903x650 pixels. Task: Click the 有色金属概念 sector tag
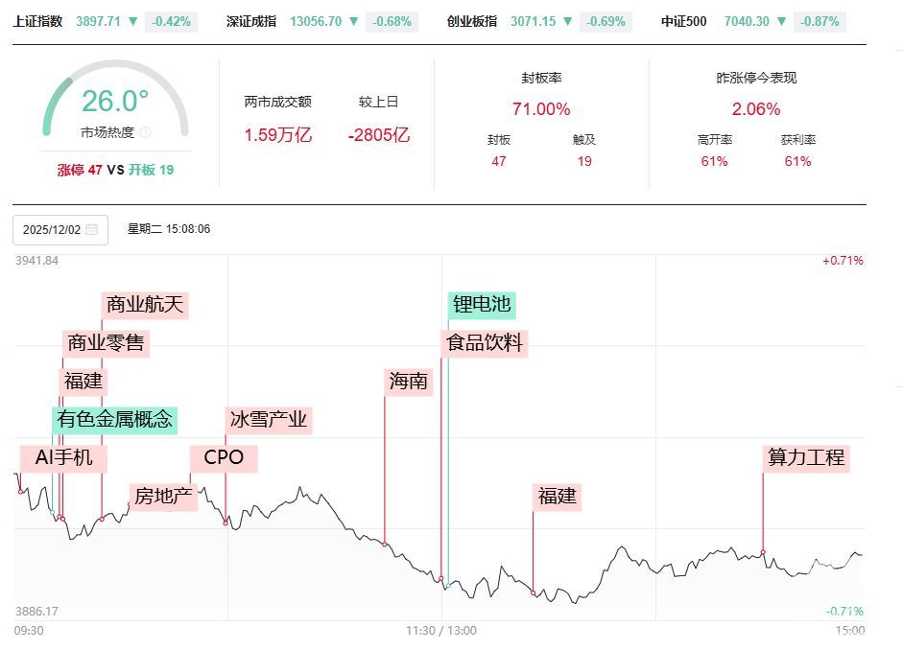click(x=114, y=420)
